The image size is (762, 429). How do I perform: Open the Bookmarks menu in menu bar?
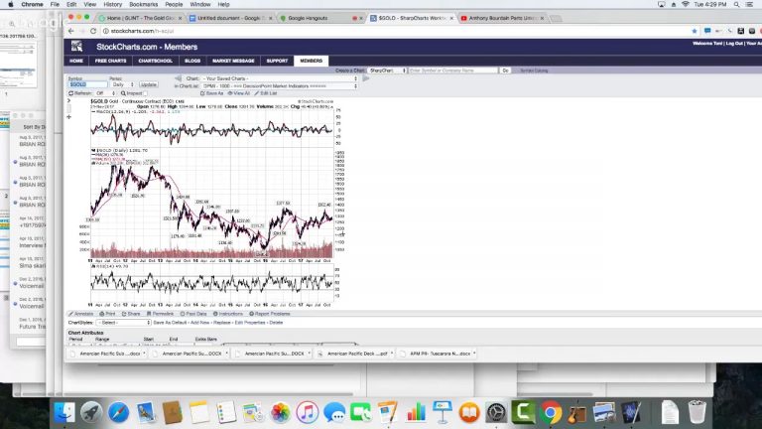(x=143, y=4)
